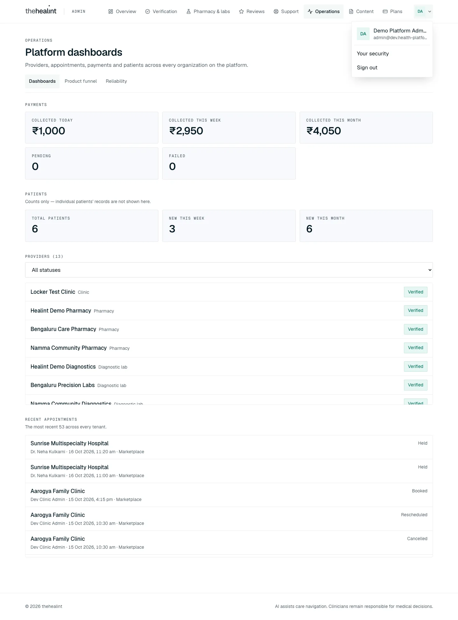458x620 pixels.
Task: Select Namma Community Pharmacy provider row
Action: pos(229,348)
